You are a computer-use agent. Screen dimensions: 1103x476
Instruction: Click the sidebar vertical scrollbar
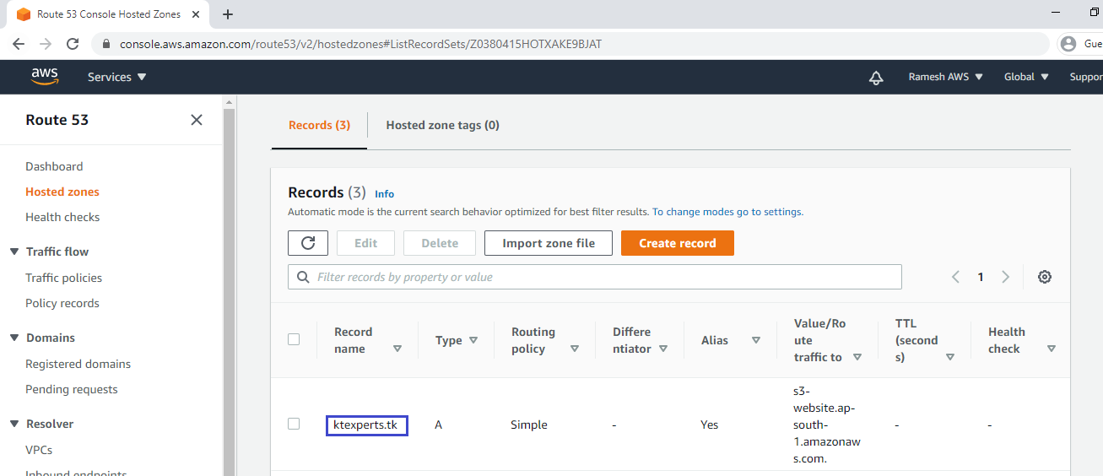229,291
